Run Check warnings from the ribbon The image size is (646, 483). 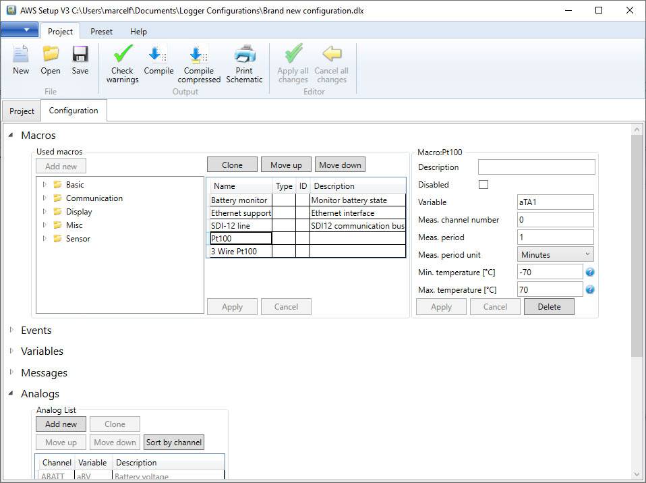click(x=122, y=54)
